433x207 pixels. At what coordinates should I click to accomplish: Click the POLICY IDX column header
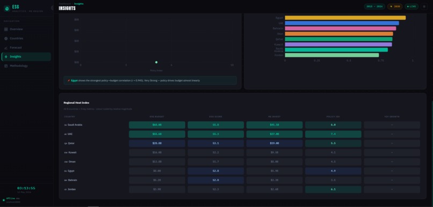point(333,117)
